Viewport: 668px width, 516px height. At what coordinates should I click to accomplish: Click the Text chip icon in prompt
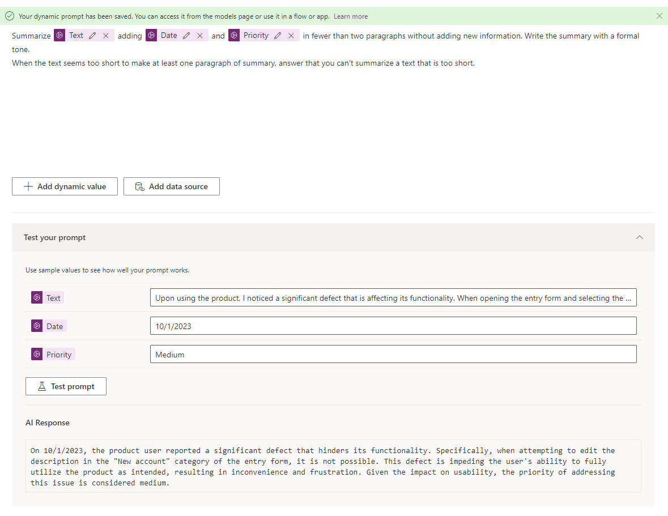(59, 35)
